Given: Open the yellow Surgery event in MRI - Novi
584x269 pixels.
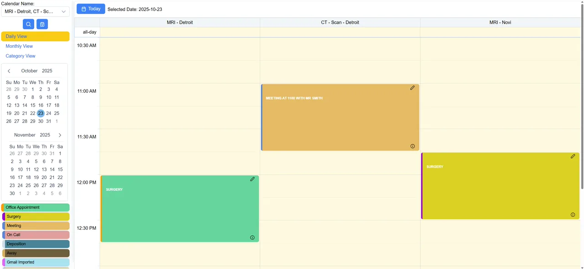Looking at the screenshot, I should click(x=500, y=186).
